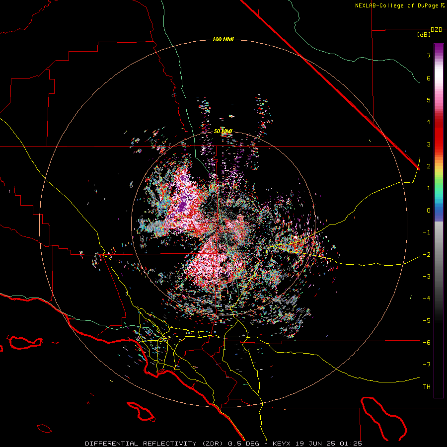The height and width of the screenshot is (447, 447).
Task: Click the -4 dB value on the color scale
Action: pos(427,298)
